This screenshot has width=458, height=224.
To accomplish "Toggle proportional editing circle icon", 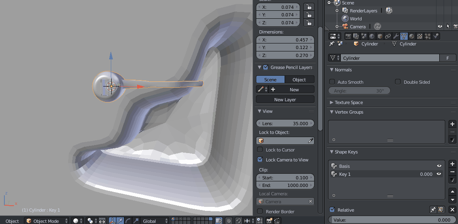I will click(x=229, y=221).
